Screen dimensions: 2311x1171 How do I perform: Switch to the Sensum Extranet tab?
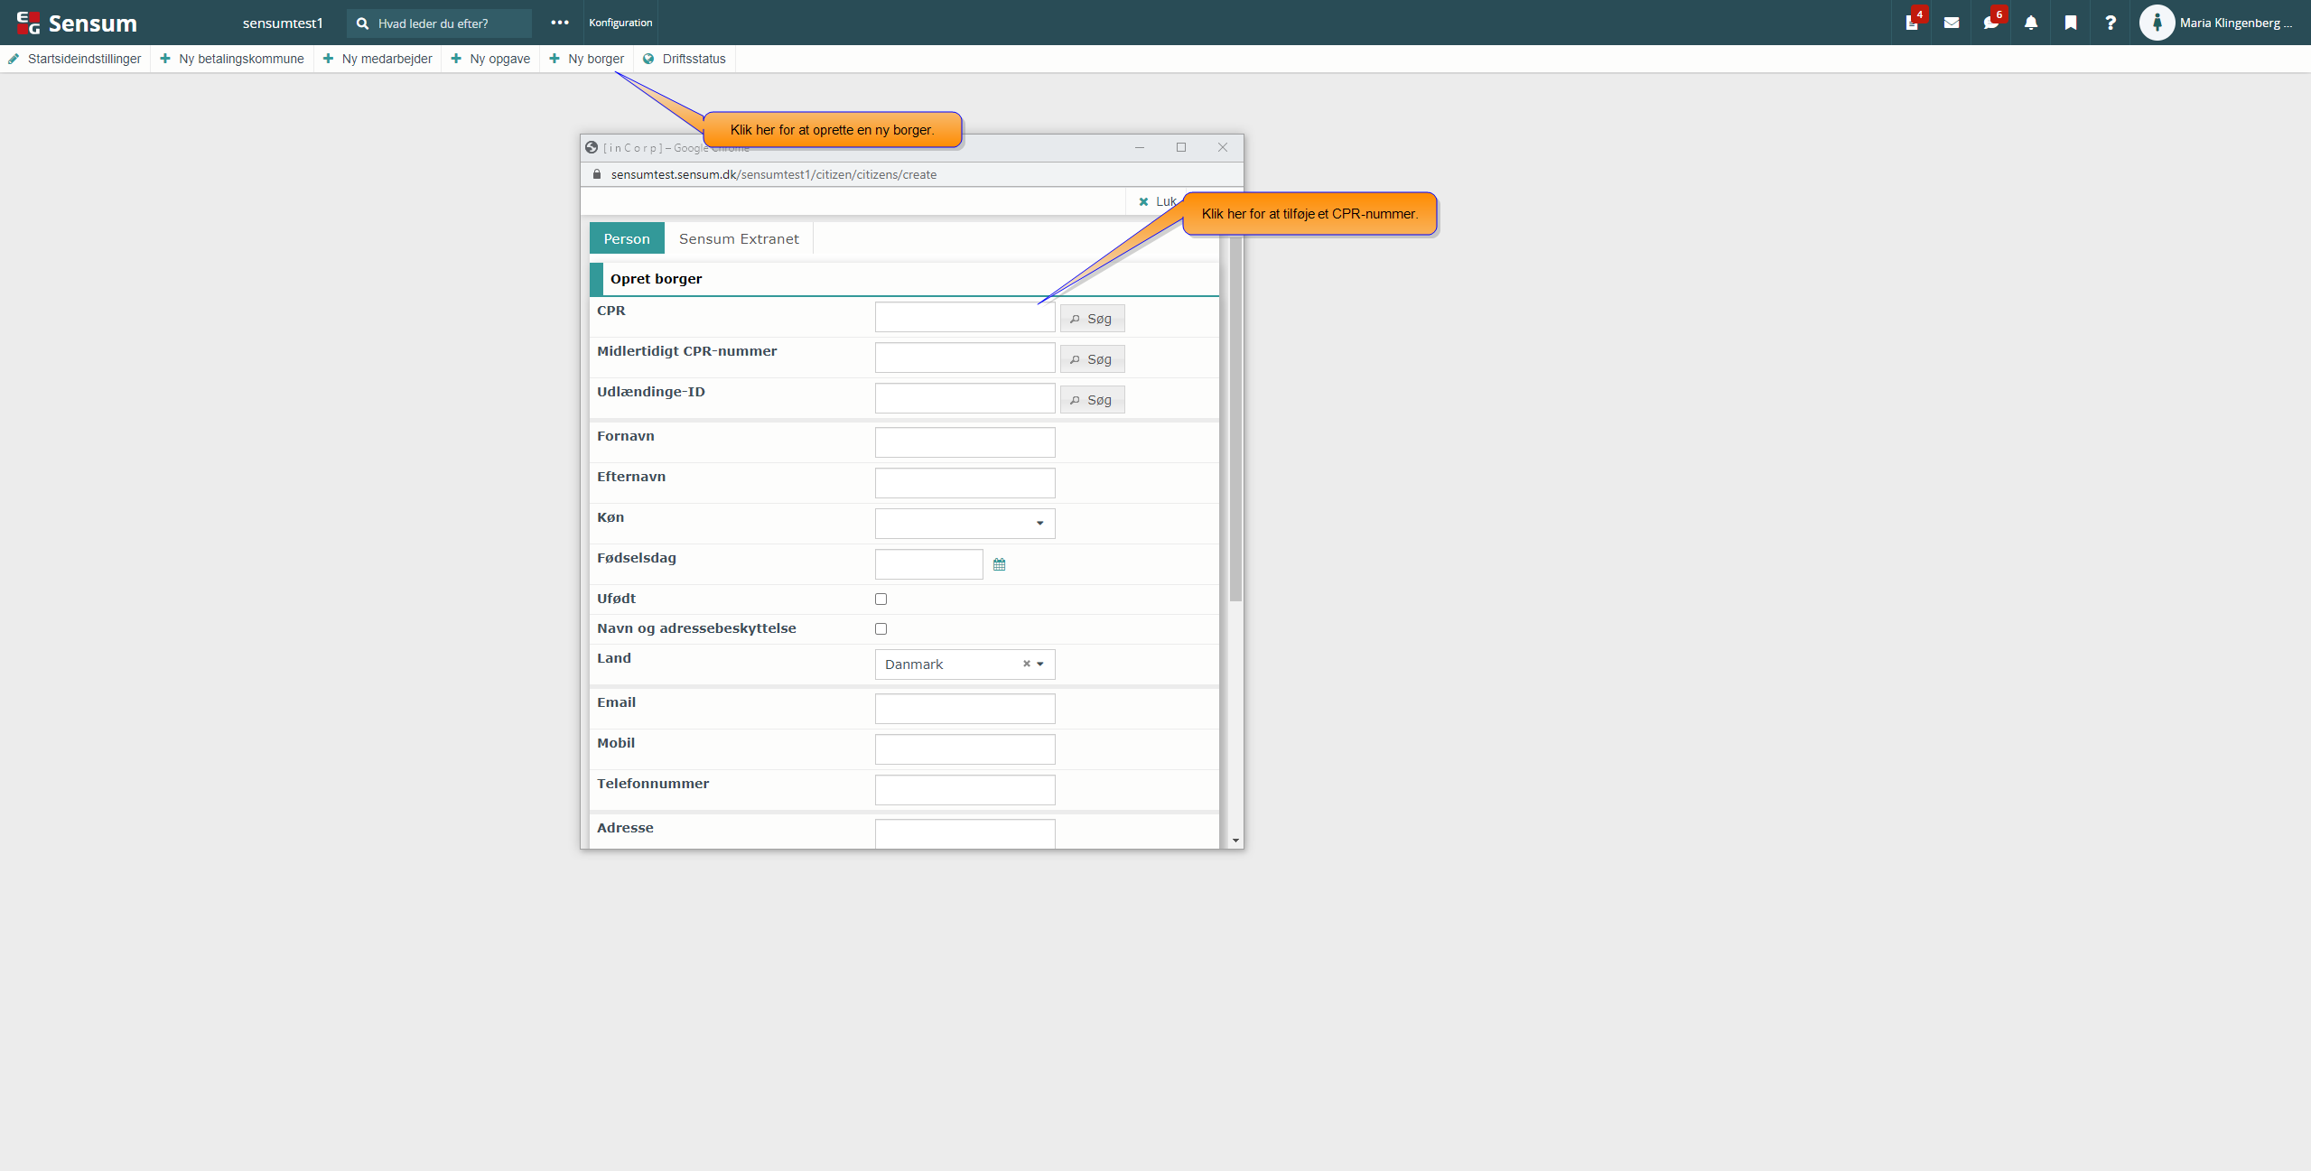pos(739,238)
